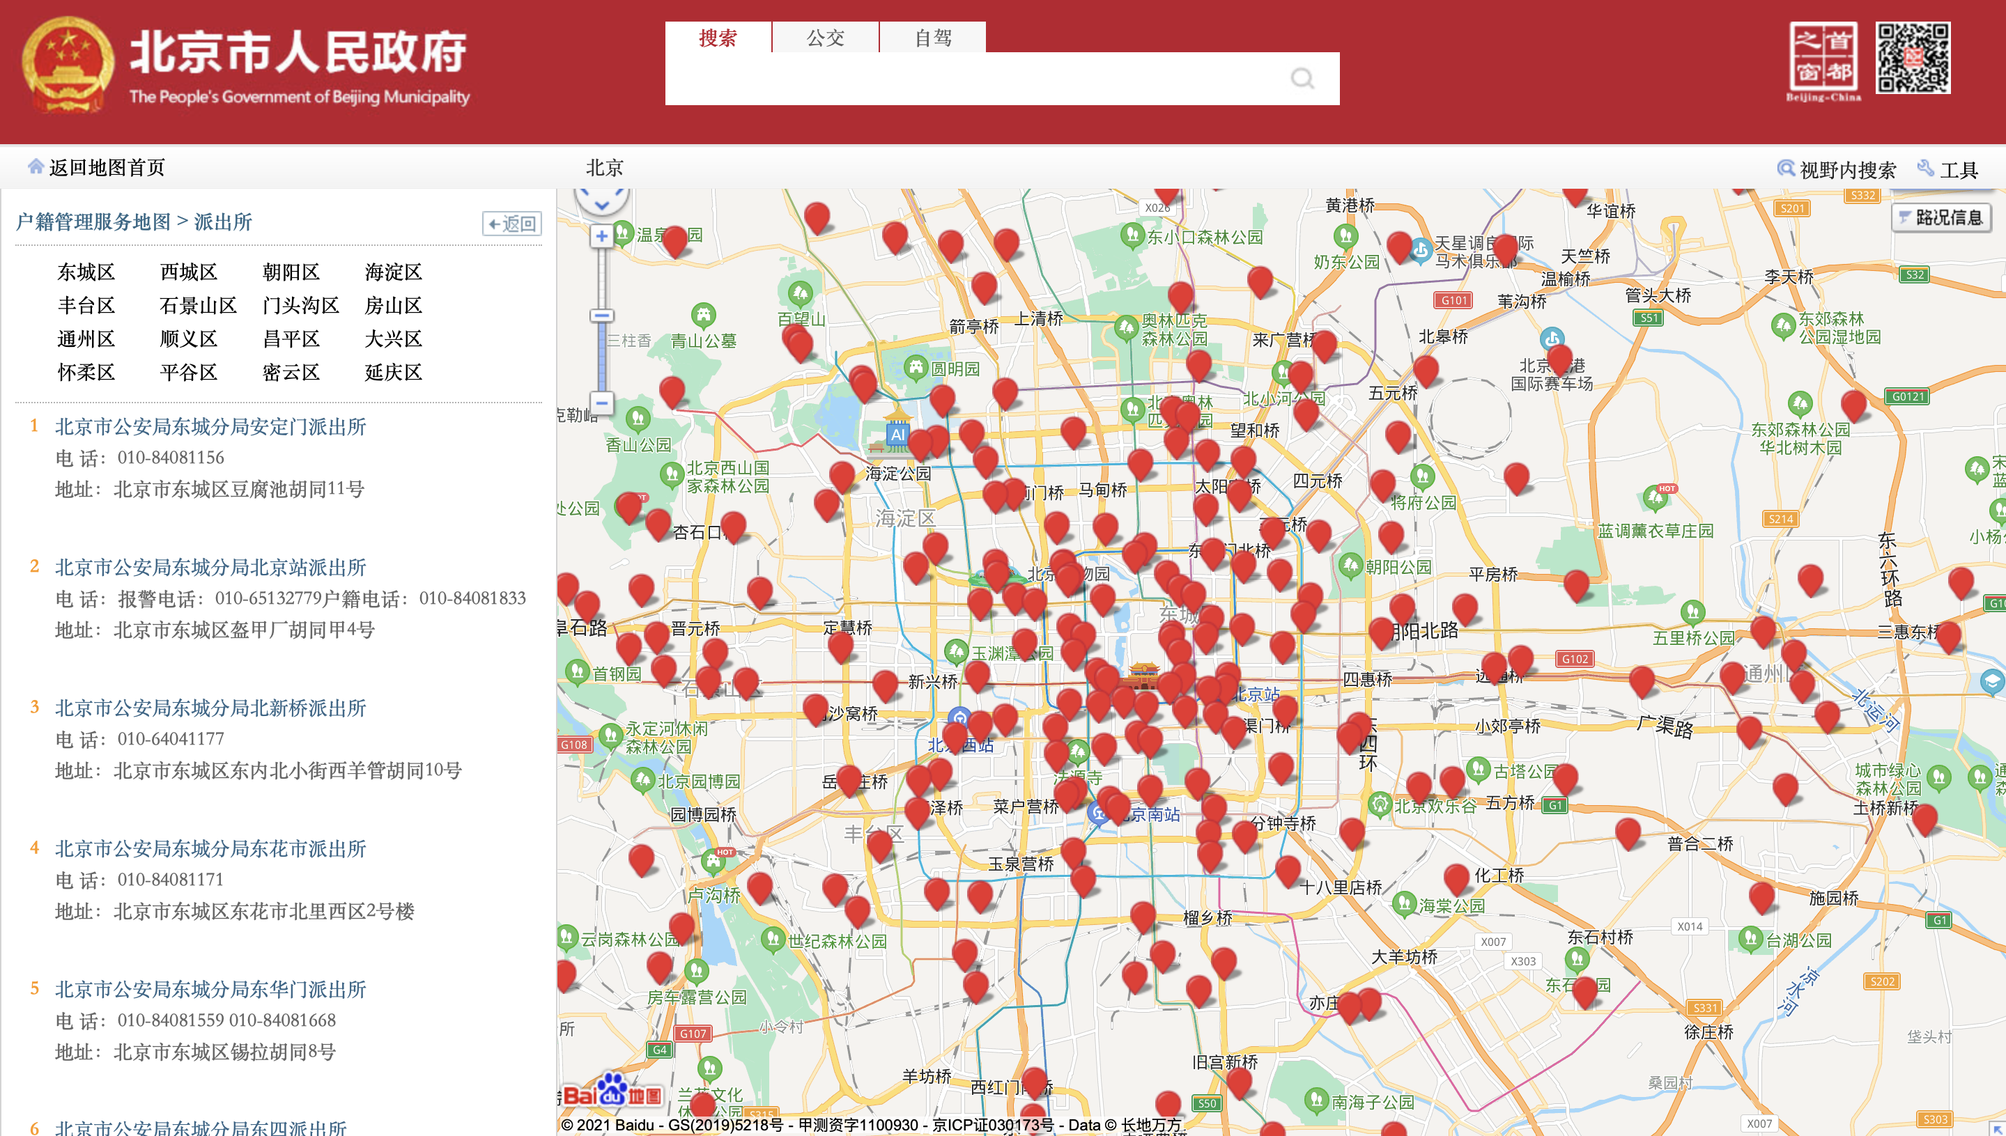Click the 北京 city label above map

[x=604, y=168]
